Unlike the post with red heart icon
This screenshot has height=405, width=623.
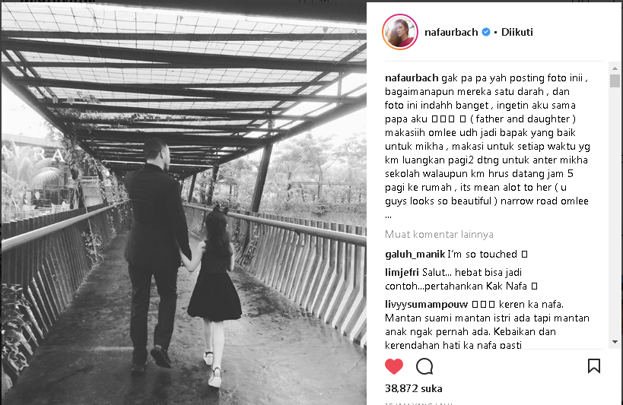tap(394, 366)
